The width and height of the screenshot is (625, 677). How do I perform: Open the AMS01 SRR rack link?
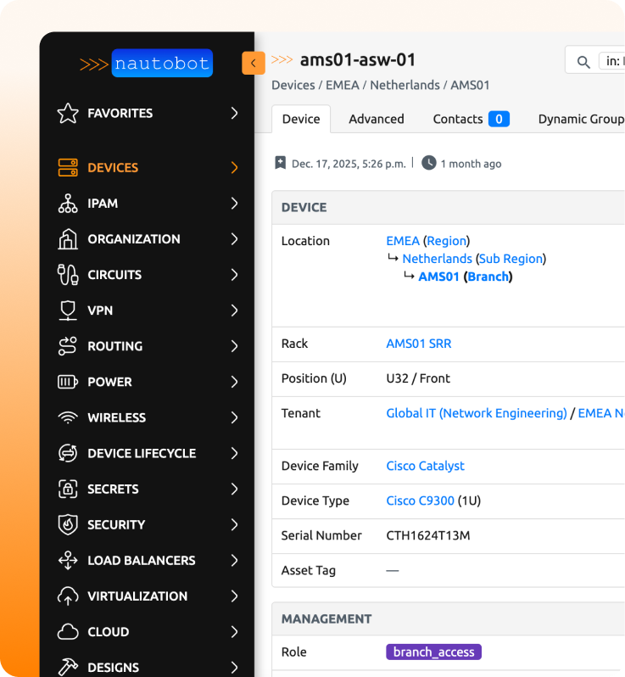pyautogui.click(x=418, y=344)
